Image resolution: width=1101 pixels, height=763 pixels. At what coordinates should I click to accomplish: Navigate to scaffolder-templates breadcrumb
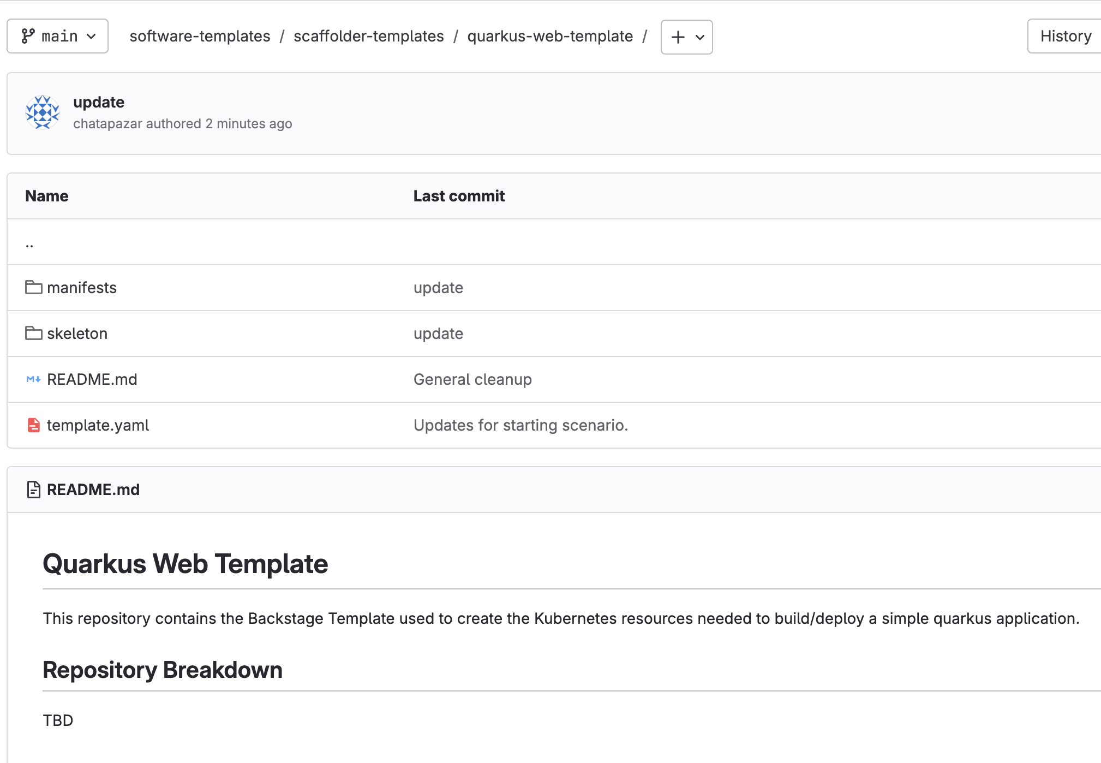click(x=369, y=36)
